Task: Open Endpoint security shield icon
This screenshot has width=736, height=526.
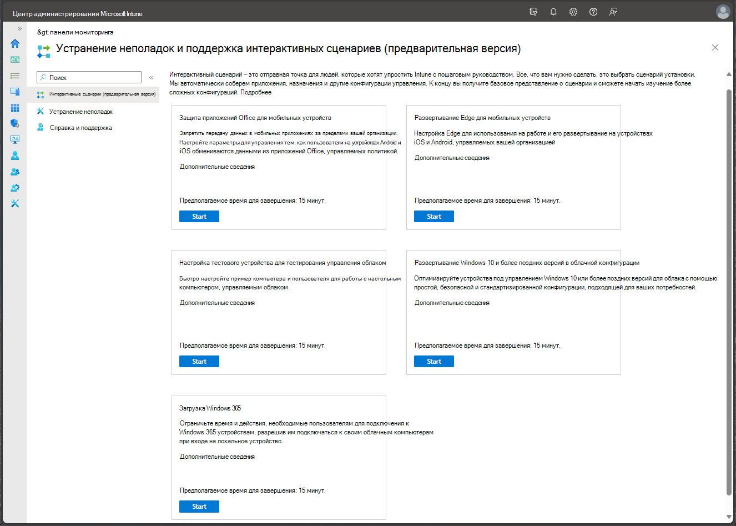Action: pos(15,123)
